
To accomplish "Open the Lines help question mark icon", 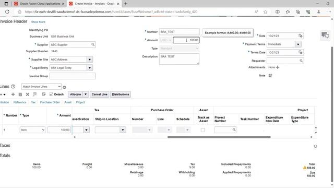I will tap(13, 87).
